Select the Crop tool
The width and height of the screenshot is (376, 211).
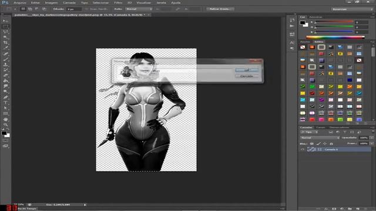point(5,43)
